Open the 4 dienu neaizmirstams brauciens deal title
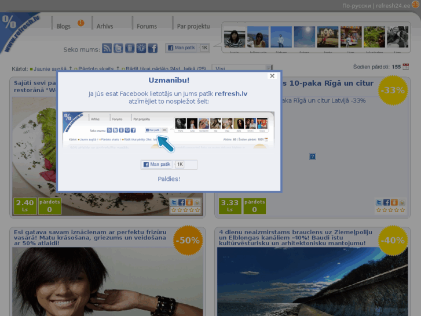Viewport: 421px width, 316px height. [295, 238]
